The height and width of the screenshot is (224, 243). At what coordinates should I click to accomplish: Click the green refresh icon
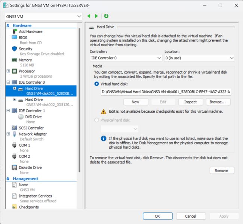pyautogui.click(x=106, y=16)
